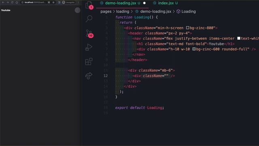The image size is (259, 146).
Task: Click the round avatar placeholder on page
Action: tap(77, 10)
